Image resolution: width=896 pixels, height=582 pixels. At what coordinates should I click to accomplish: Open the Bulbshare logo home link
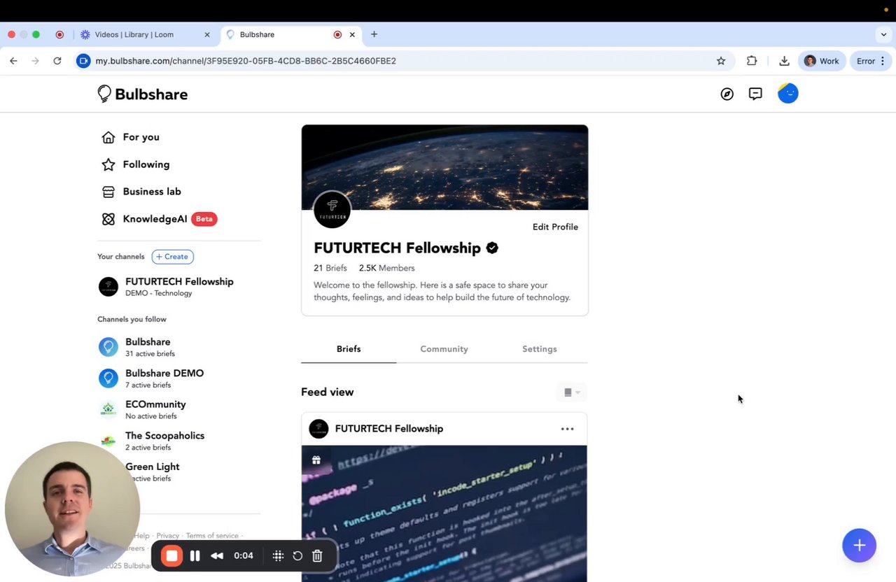(143, 94)
